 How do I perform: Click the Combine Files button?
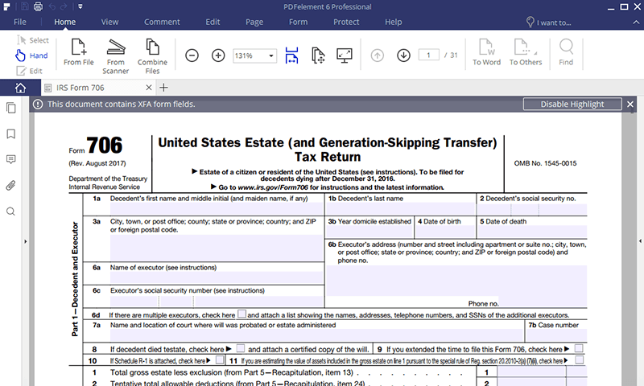coord(152,56)
